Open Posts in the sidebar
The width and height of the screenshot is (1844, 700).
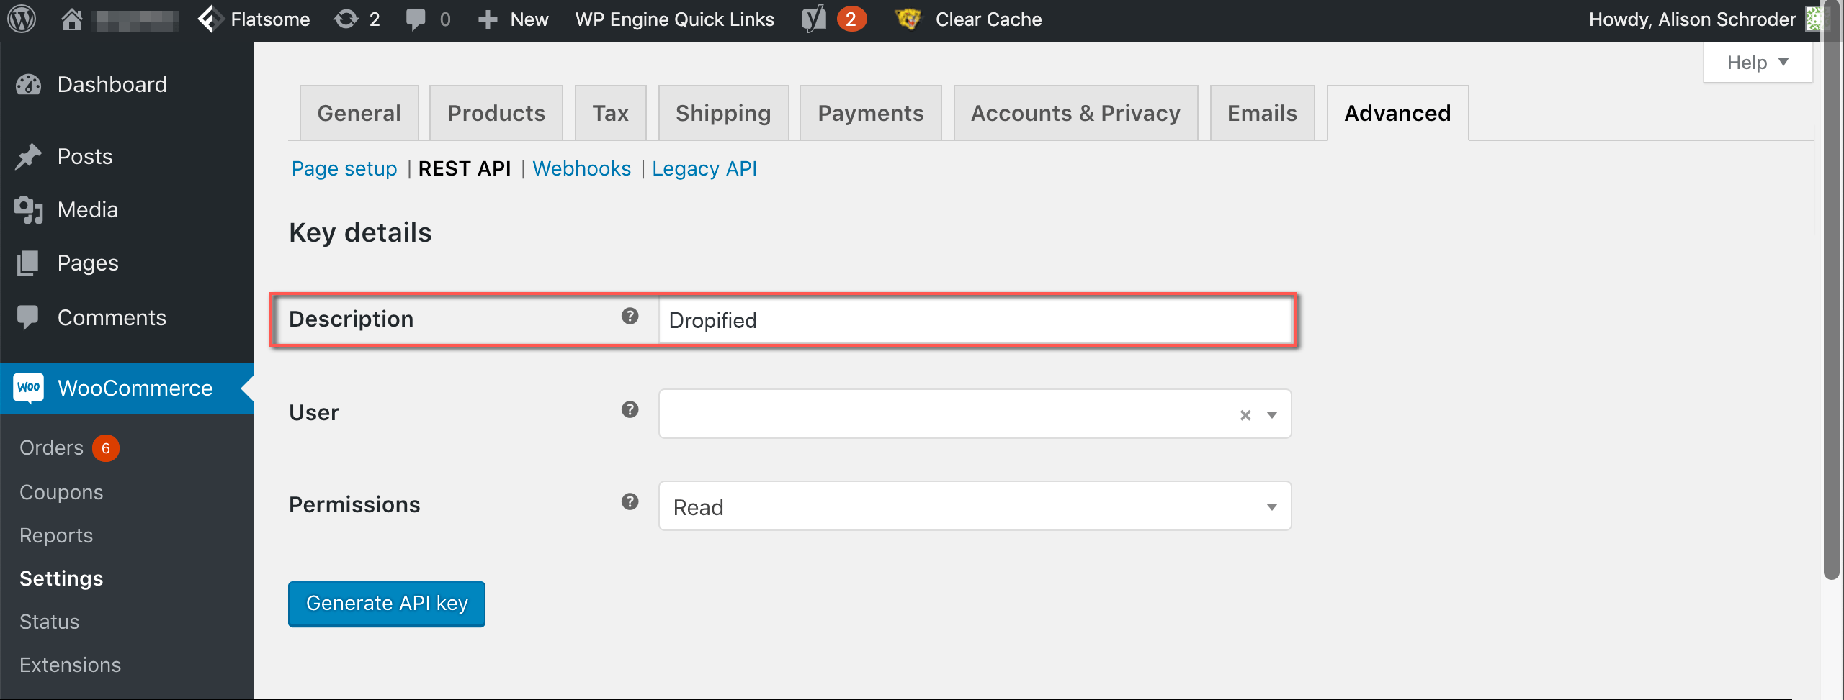click(x=85, y=157)
